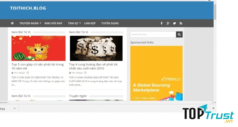Click the cartoon cat article thumbnail
238x127 pixels.
[x=38, y=48]
